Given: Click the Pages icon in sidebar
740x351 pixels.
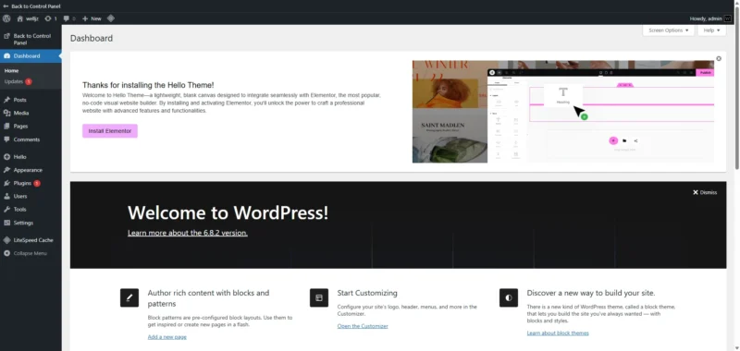Looking at the screenshot, I should pyautogui.click(x=6, y=127).
